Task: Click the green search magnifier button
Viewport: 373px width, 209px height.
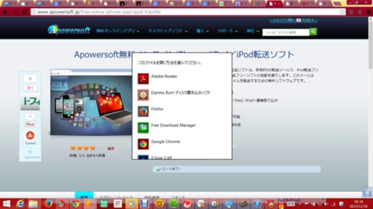Action: pyautogui.click(x=313, y=32)
